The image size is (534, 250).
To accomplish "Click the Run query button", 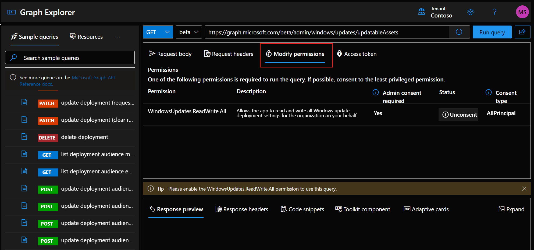I will 492,32.
